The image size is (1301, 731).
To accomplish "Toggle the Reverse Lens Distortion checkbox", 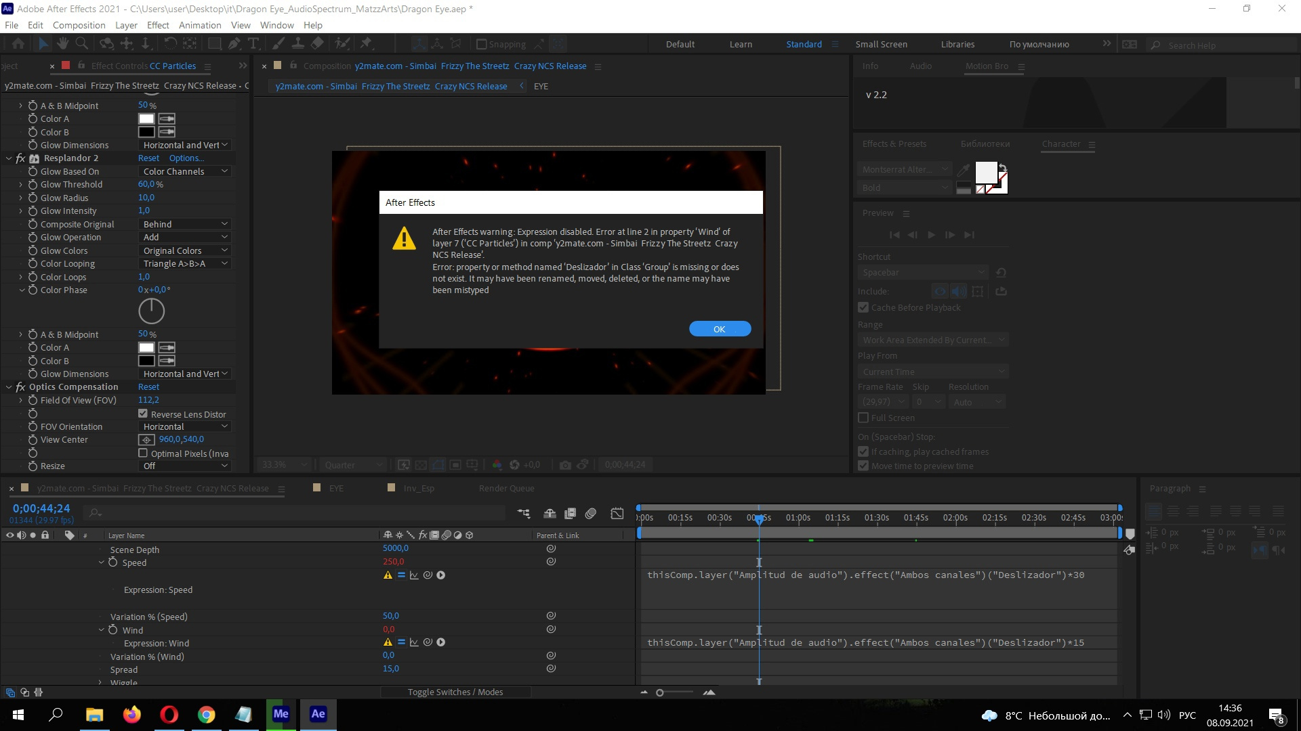I will tap(143, 414).
